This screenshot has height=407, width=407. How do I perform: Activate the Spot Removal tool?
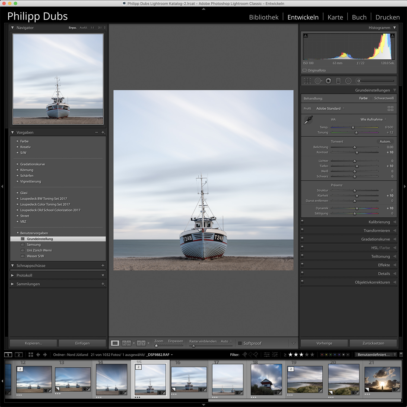(x=318, y=81)
